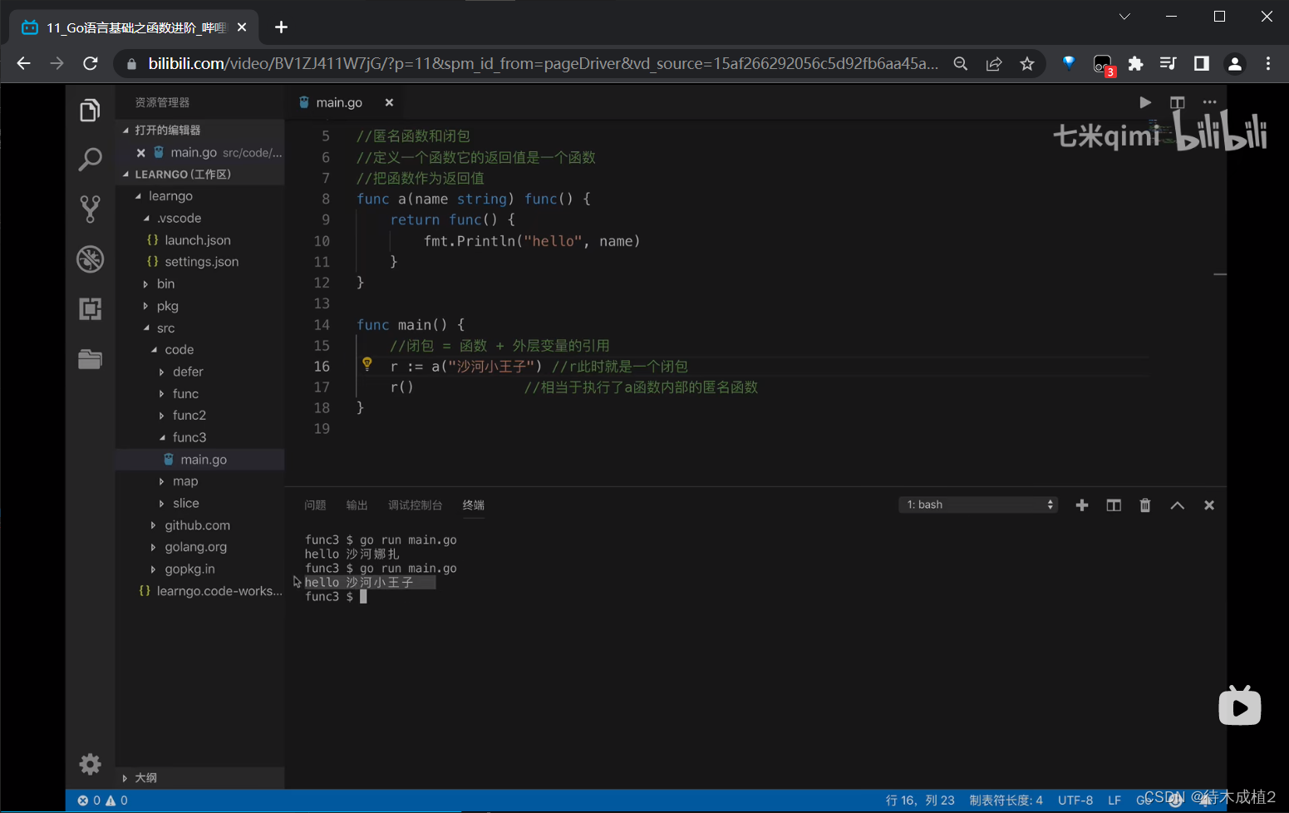Screen dimensions: 1289x813
Task: Open the editor More Actions ellipsis
Action: click(1209, 102)
